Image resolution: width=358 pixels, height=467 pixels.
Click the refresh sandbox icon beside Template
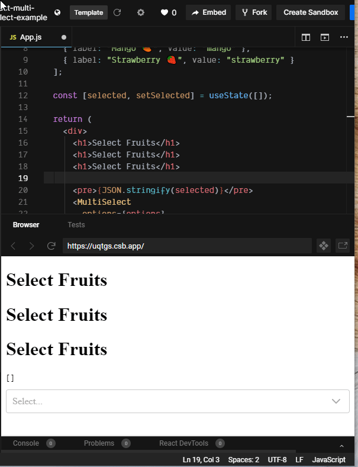click(x=117, y=12)
